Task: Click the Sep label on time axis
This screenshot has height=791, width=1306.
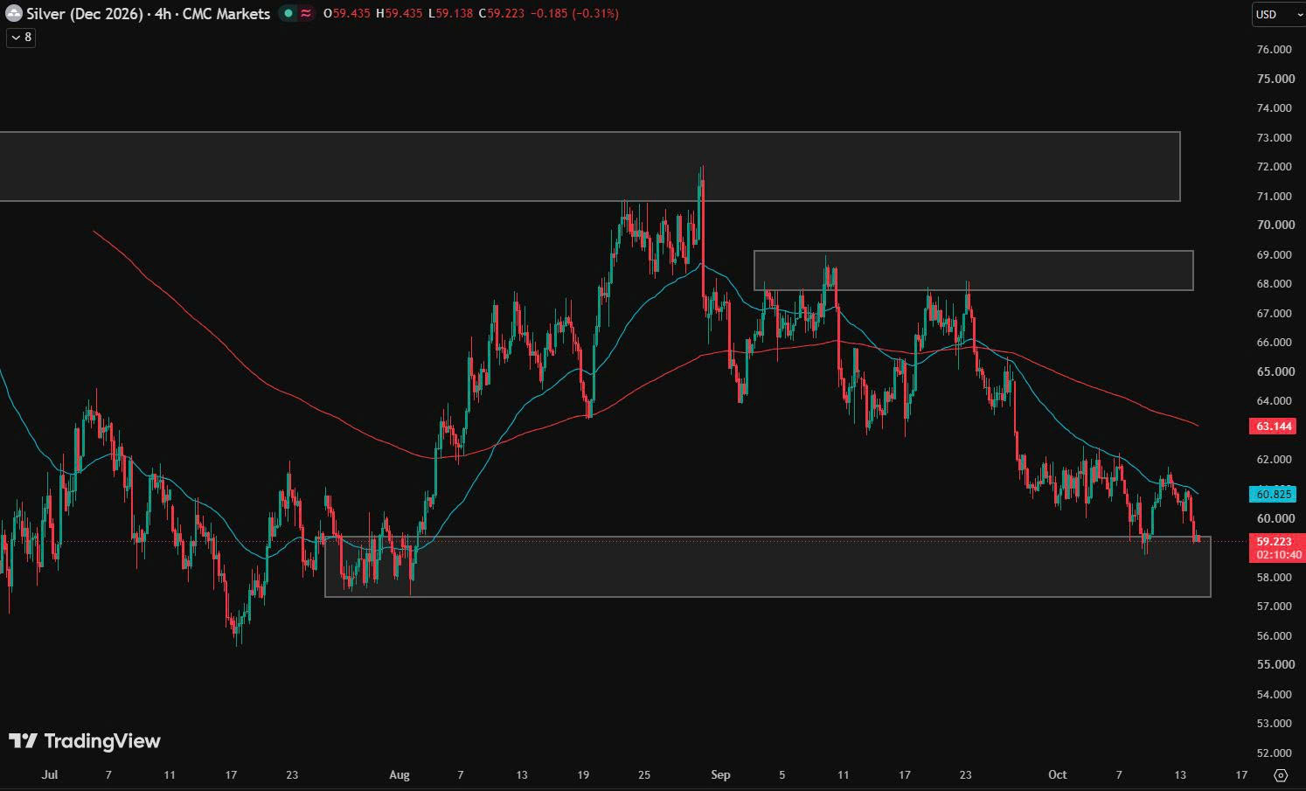Action: click(720, 774)
